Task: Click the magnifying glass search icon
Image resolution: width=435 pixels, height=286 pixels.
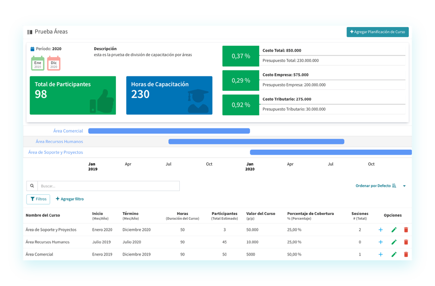Action: (x=32, y=186)
